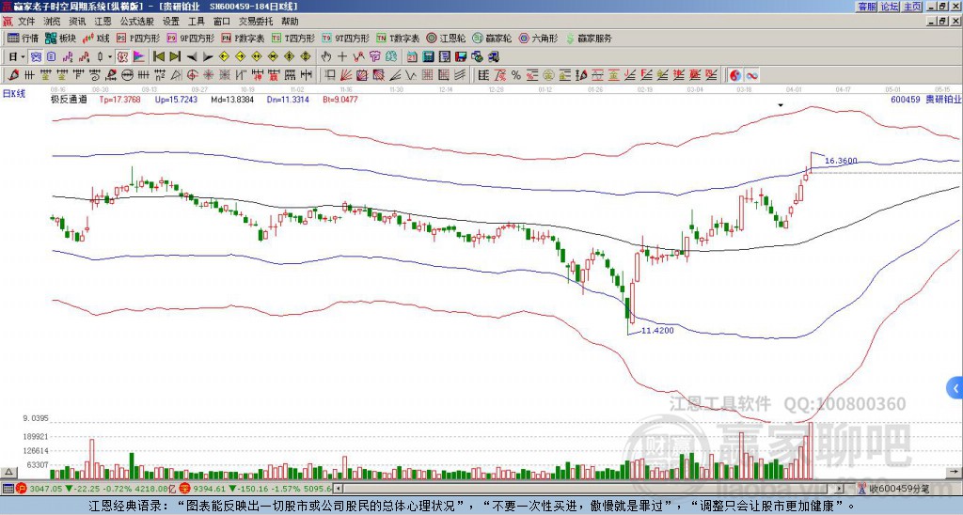Jump to first bar arrow icon
The image size is (963, 515).
(x=158, y=57)
